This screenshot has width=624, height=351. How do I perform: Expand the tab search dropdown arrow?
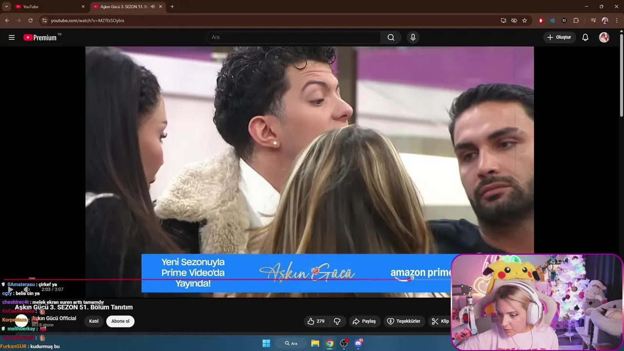pos(6,6)
